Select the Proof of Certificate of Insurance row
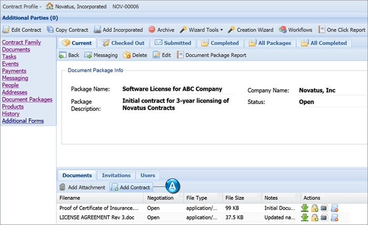 point(203,208)
